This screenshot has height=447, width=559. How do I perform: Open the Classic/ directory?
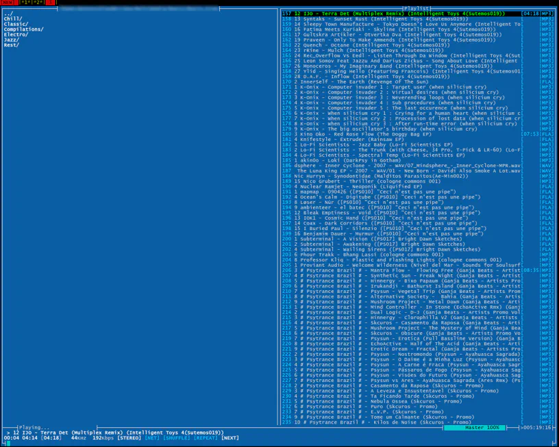(16, 24)
